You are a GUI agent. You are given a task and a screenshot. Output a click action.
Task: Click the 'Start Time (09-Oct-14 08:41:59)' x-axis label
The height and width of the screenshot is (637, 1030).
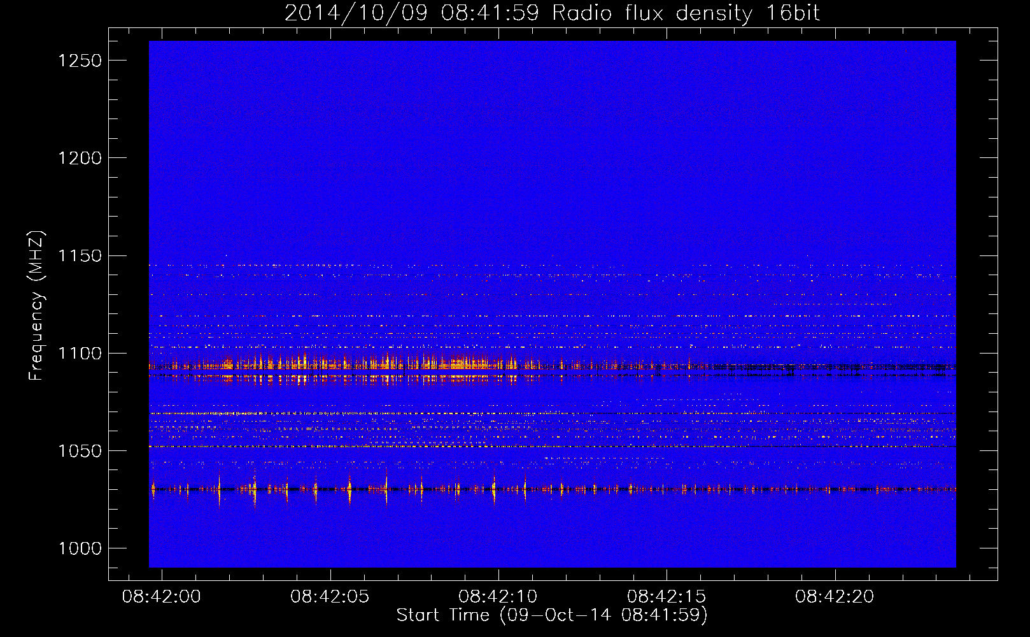pyautogui.click(x=552, y=615)
